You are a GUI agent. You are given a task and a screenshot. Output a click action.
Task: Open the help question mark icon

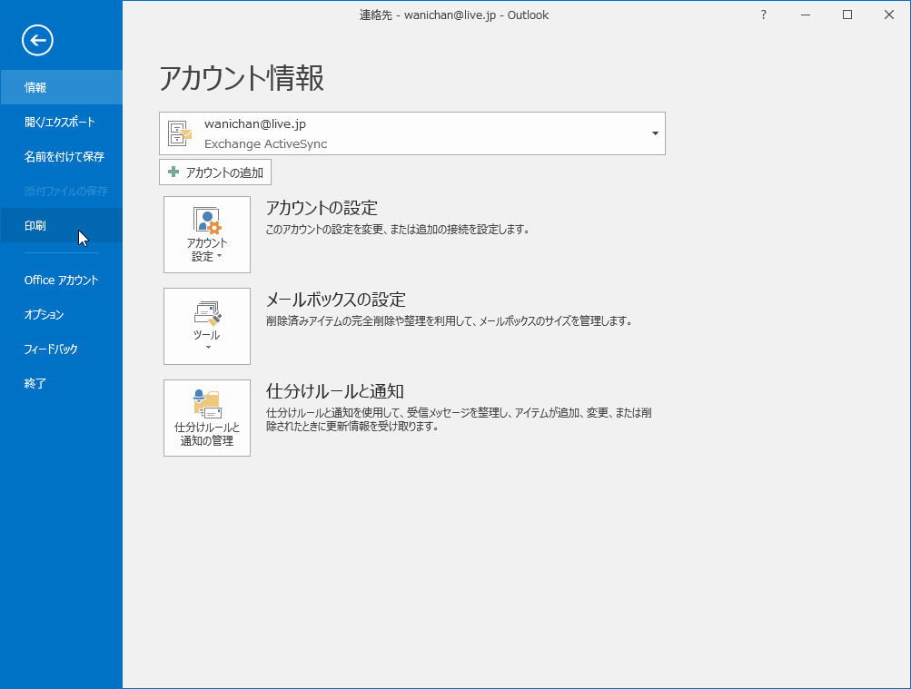point(764,15)
